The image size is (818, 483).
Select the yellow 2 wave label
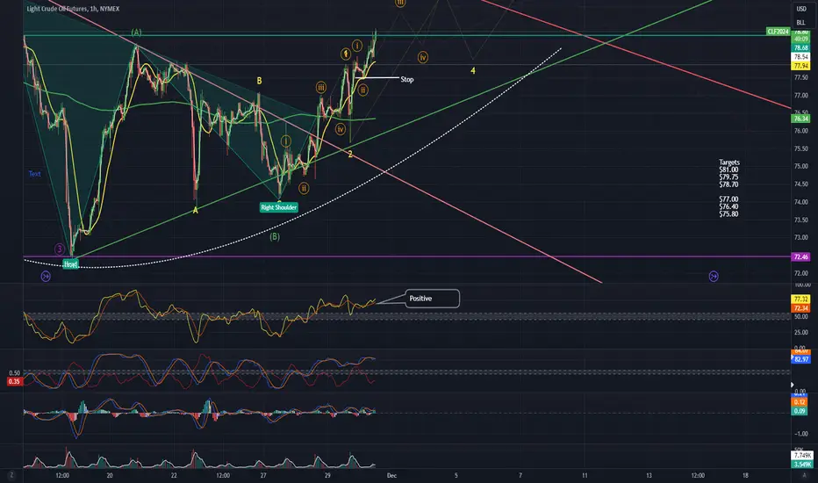(350, 154)
